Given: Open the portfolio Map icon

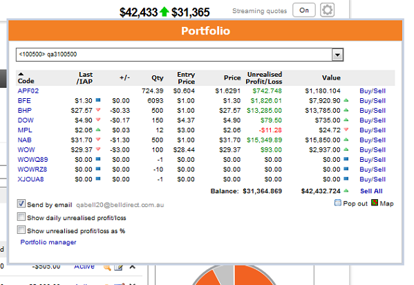Looking at the screenshot, I should click(375, 203).
